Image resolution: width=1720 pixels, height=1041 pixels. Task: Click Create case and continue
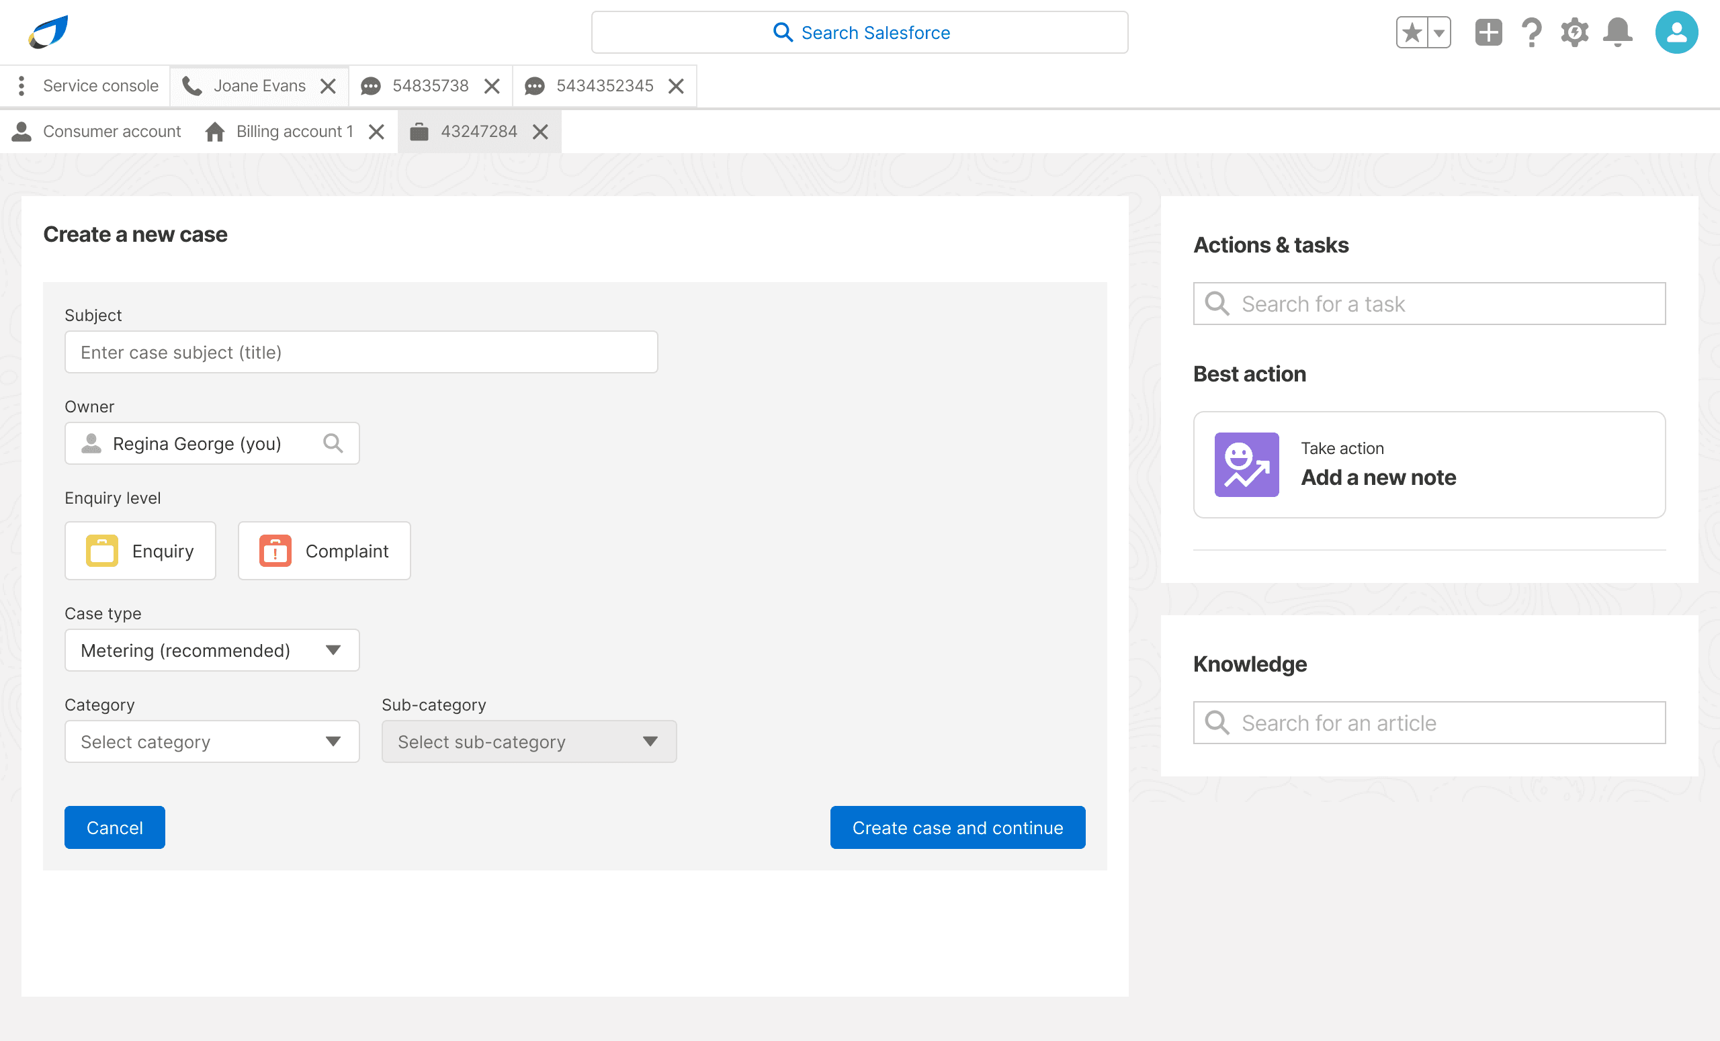(957, 827)
